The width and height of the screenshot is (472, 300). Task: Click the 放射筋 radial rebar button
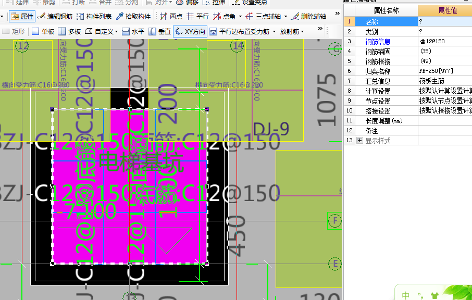click(289, 32)
